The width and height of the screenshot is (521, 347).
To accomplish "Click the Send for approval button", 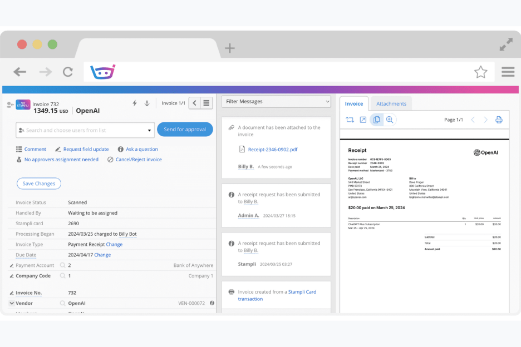I will pos(185,129).
